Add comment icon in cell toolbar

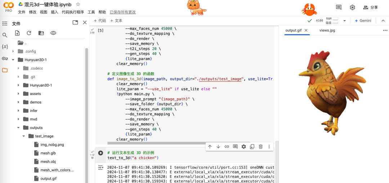(235, 147)
